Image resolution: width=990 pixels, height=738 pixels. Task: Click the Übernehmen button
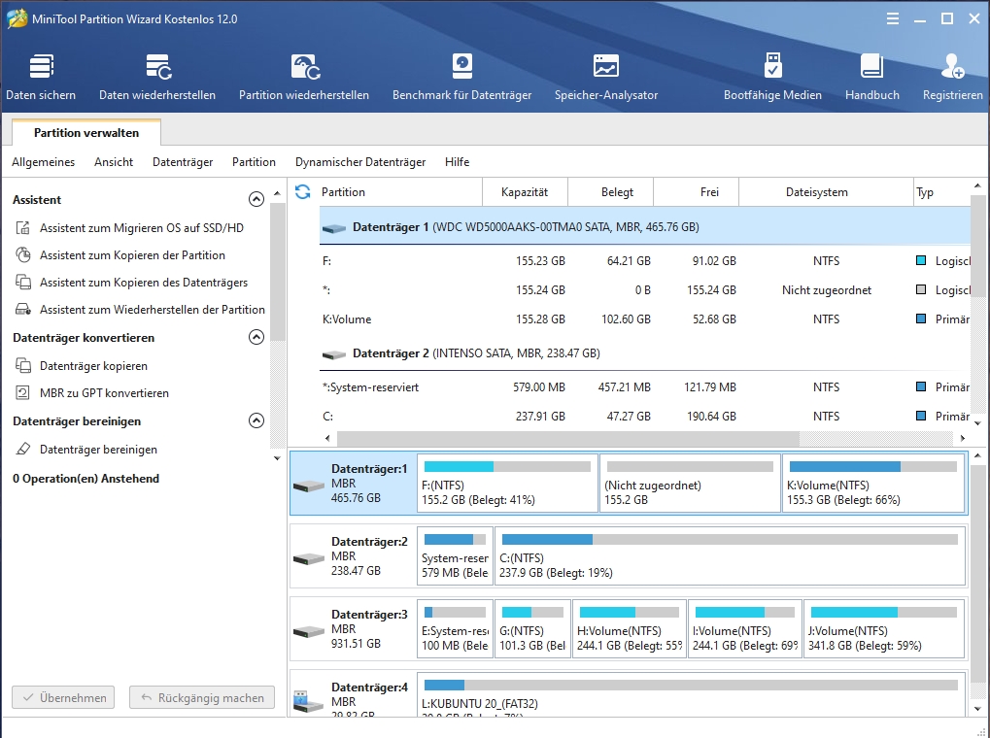[x=63, y=697]
